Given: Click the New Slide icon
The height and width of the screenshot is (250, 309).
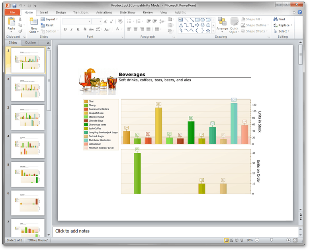Looking at the screenshot, I should point(34,21).
